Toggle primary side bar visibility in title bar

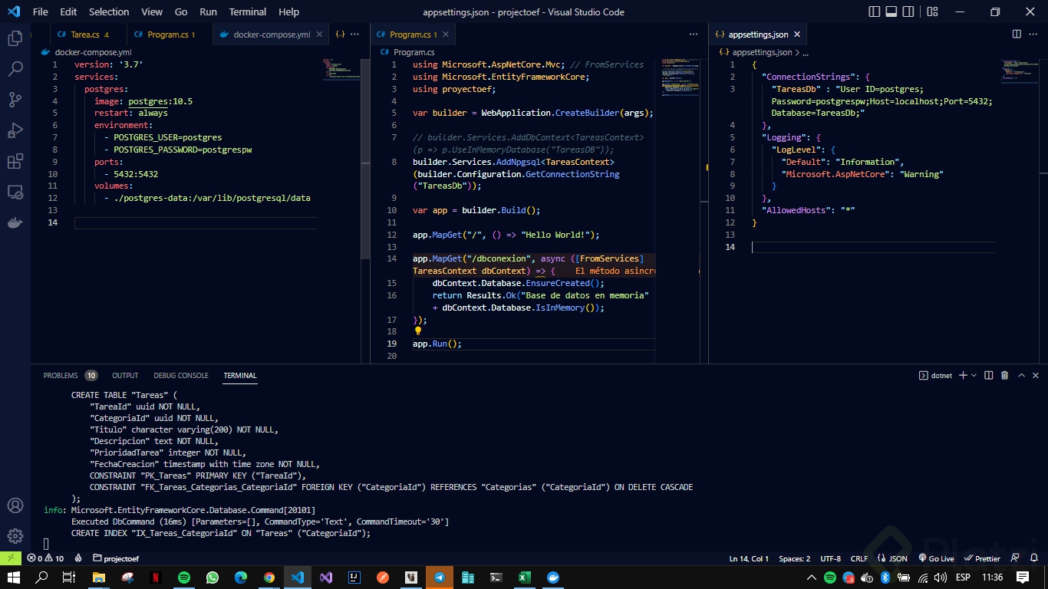pos(875,12)
